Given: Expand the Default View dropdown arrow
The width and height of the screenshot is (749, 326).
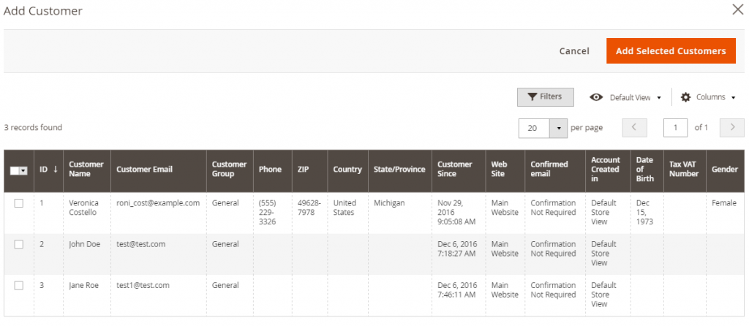Looking at the screenshot, I should (659, 98).
